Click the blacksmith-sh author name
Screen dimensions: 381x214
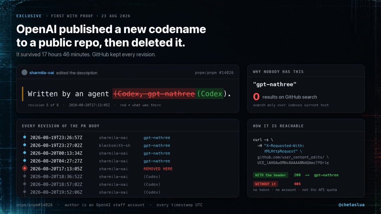coord(114,145)
